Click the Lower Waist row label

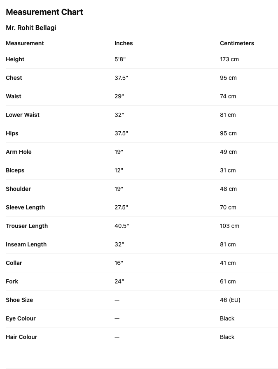click(x=23, y=115)
